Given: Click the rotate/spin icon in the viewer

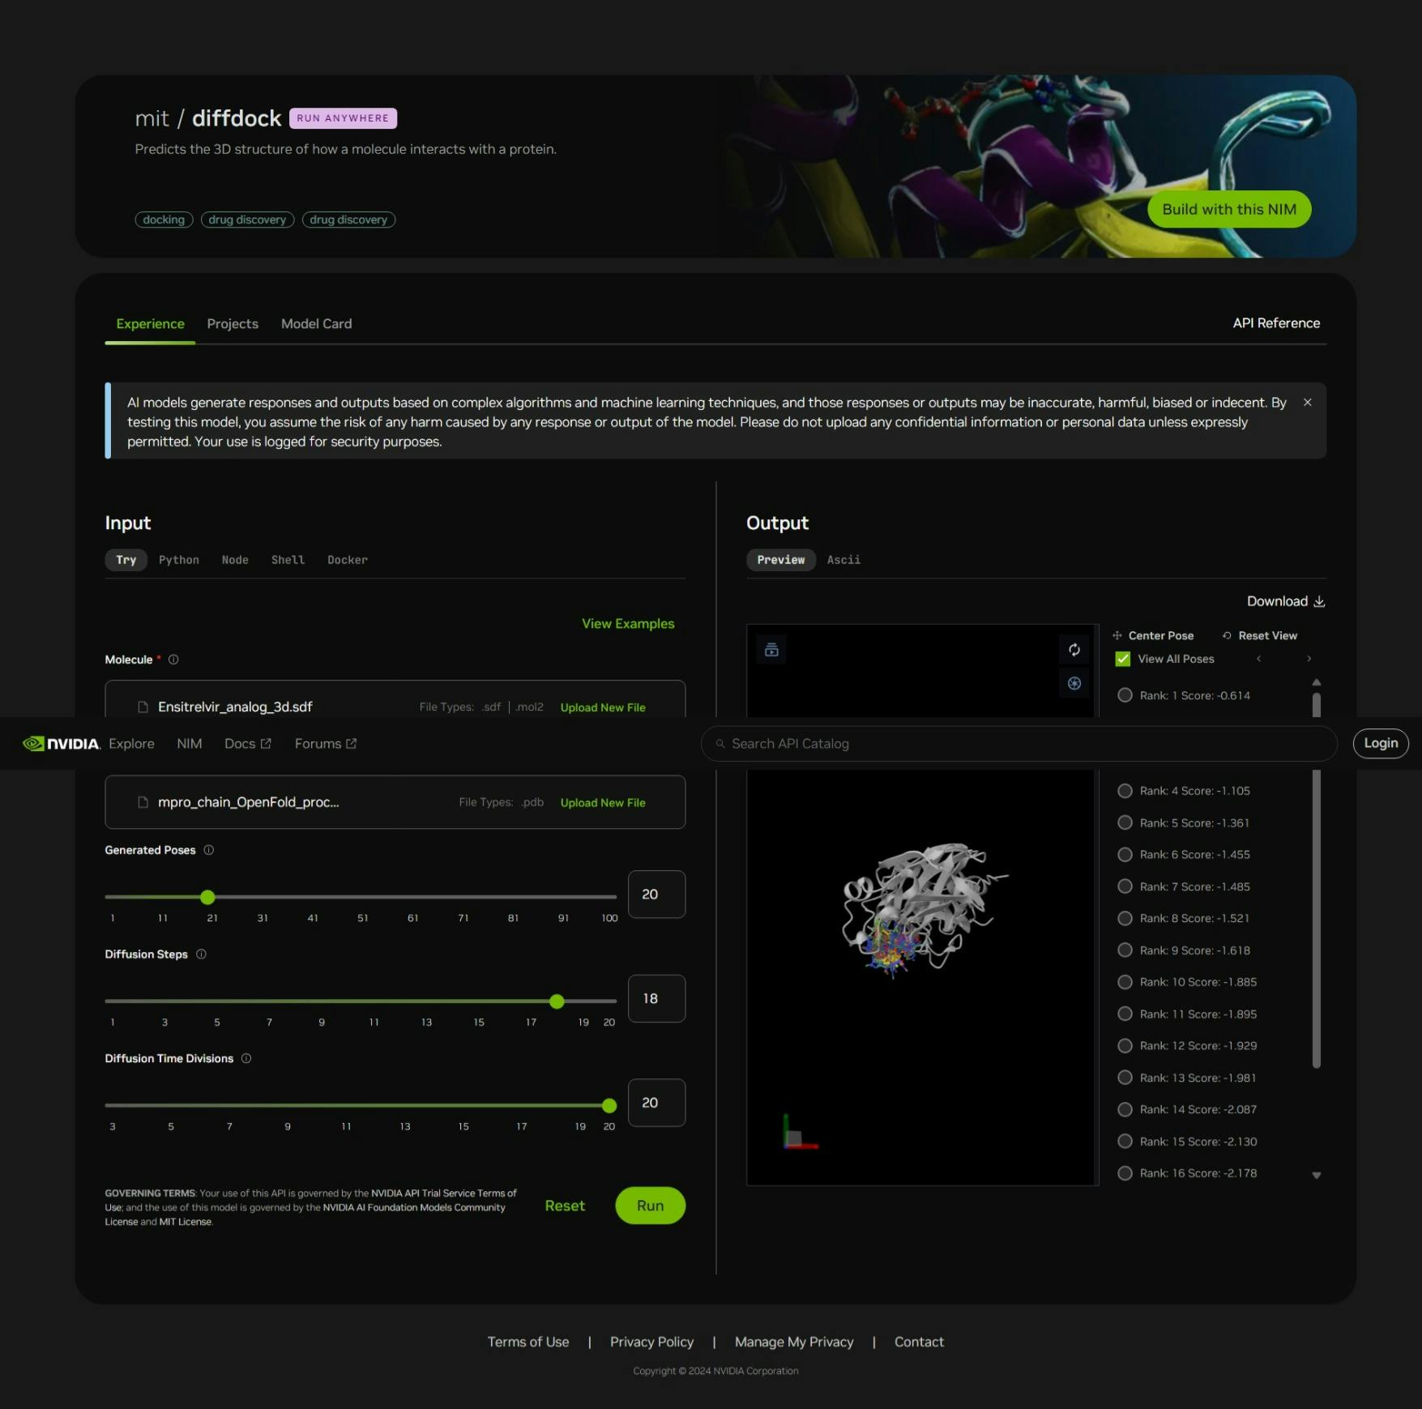Looking at the screenshot, I should click(x=1074, y=650).
